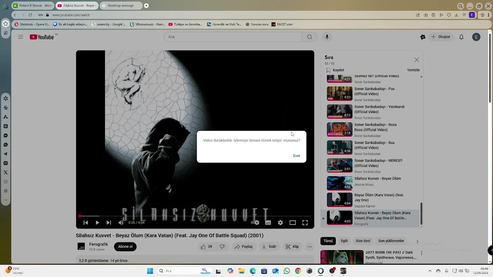The width and height of the screenshot is (493, 277).
Task: Mute the video player volume
Action: click(121, 222)
